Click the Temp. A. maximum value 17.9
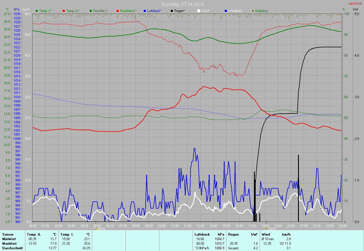Viewport: 364px width, 251px height. (53, 244)
